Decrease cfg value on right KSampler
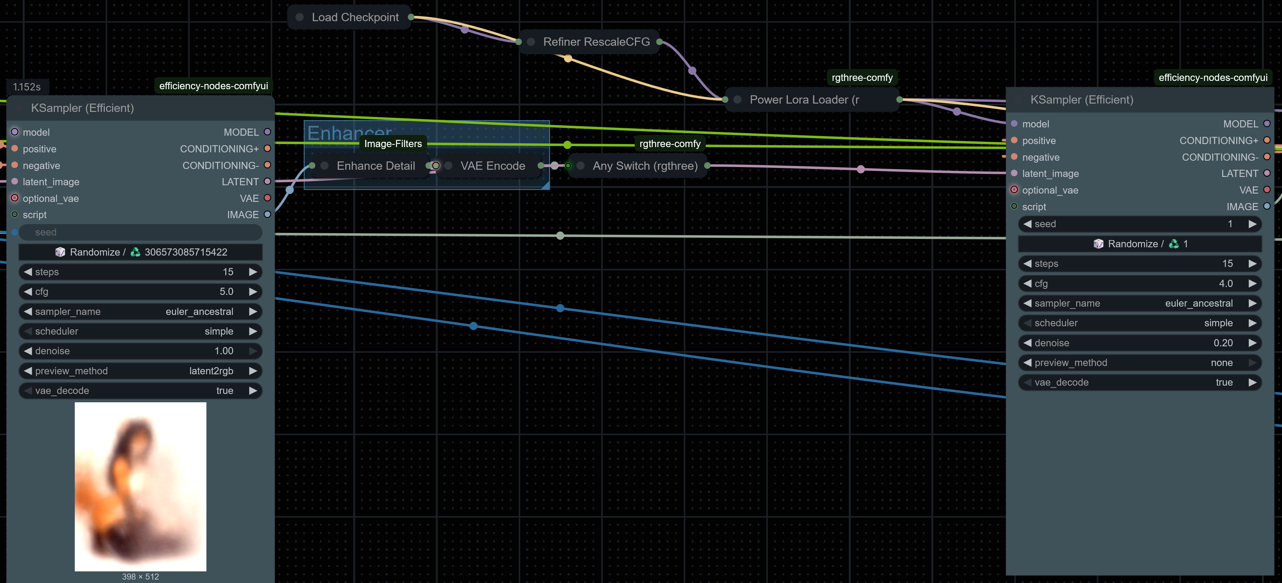Viewport: 1282px width, 583px height. pos(1027,283)
